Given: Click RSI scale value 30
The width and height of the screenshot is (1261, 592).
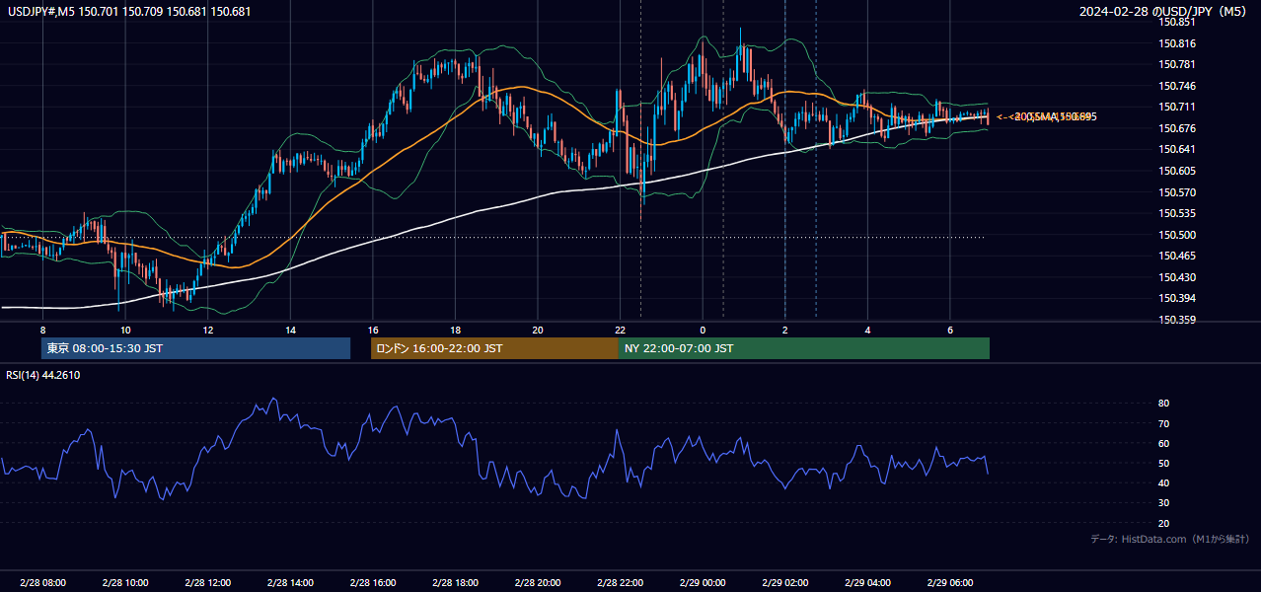Looking at the screenshot, I should pos(1164,503).
